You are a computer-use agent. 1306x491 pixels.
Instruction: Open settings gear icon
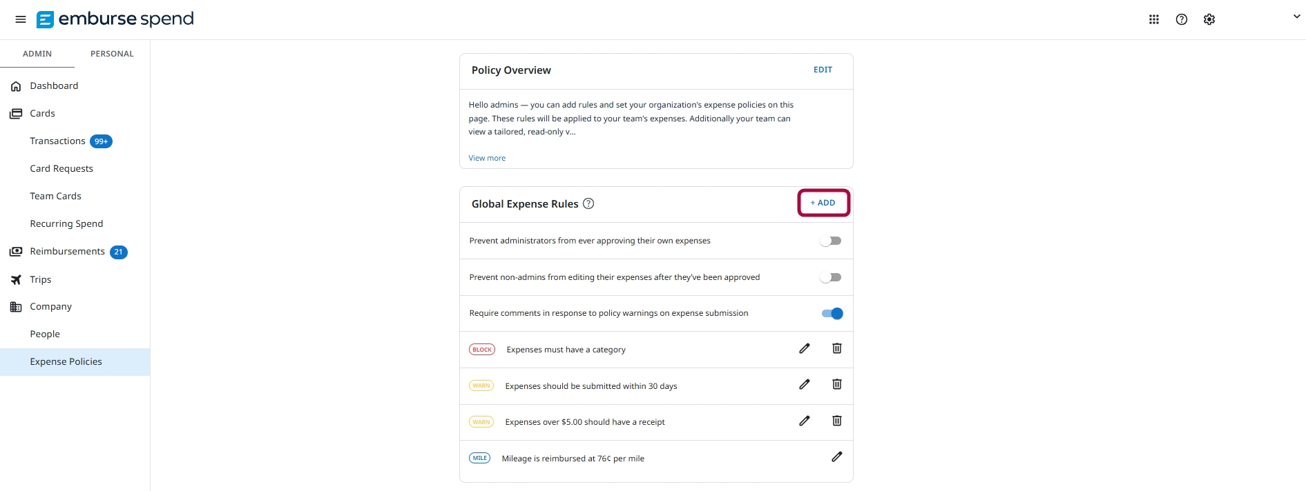click(1209, 19)
